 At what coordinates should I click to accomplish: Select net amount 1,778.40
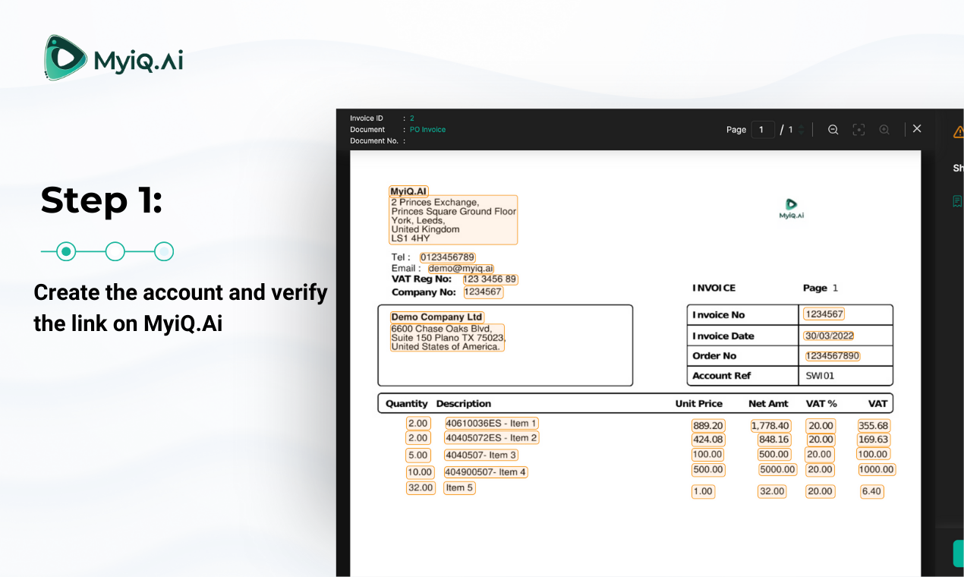[770, 426]
